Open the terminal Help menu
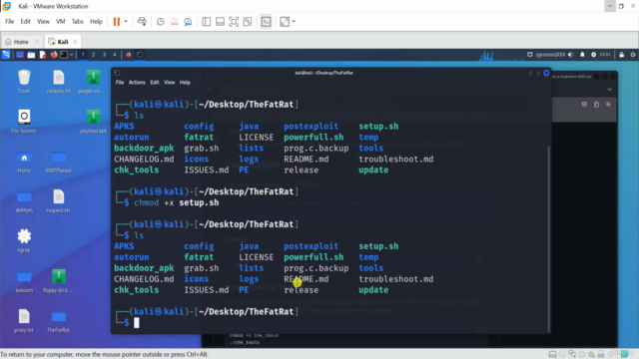Viewport: 639px width, 359px height. coord(185,82)
